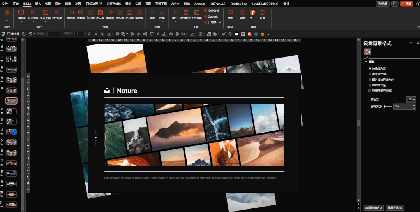The width and height of the screenshot is (420, 212).
Task: Select slide 14 thumbnail with blue image
Action: [12, 132]
